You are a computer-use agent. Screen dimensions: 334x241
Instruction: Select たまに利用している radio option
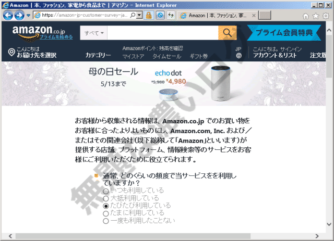coord(106,213)
